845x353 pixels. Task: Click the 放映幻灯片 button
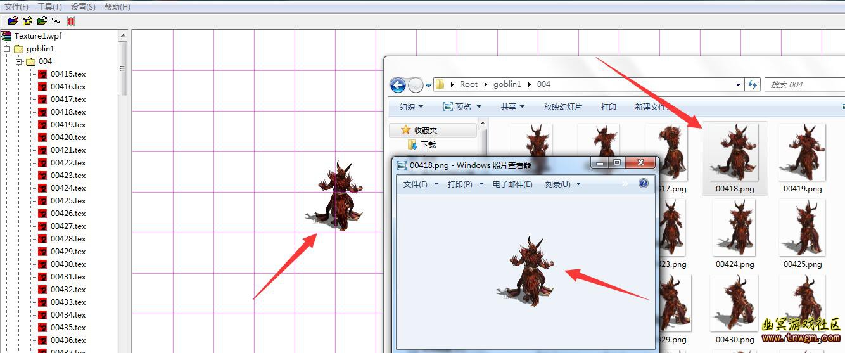point(562,106)
